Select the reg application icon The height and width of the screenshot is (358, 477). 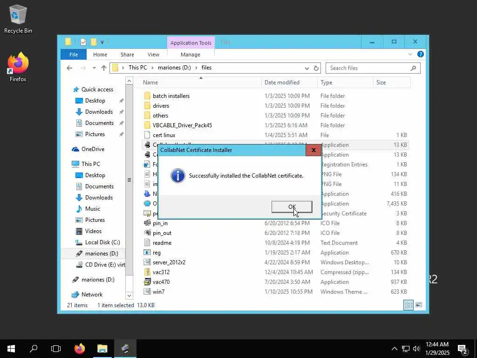[147, 252]
